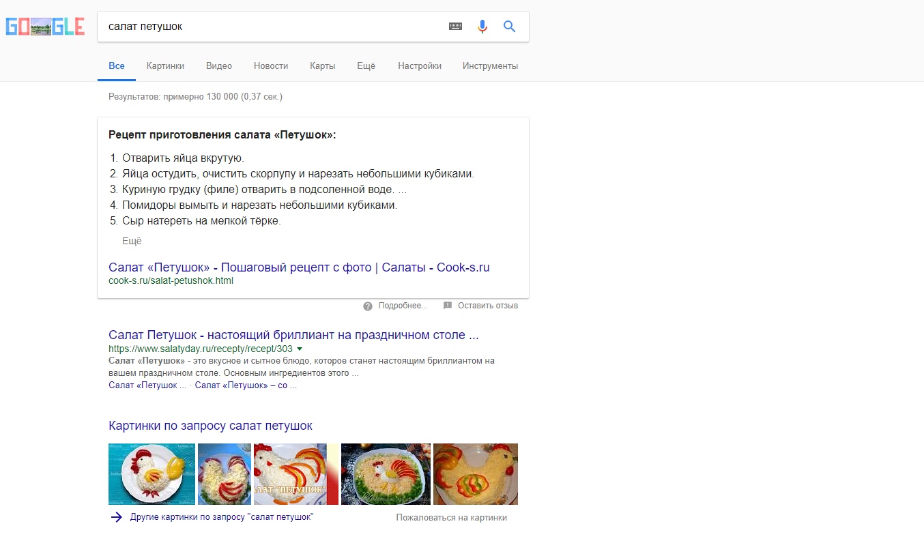Click the Инструменты button
The height and width of the screenshot is (541, 924).
coord(490,66)
